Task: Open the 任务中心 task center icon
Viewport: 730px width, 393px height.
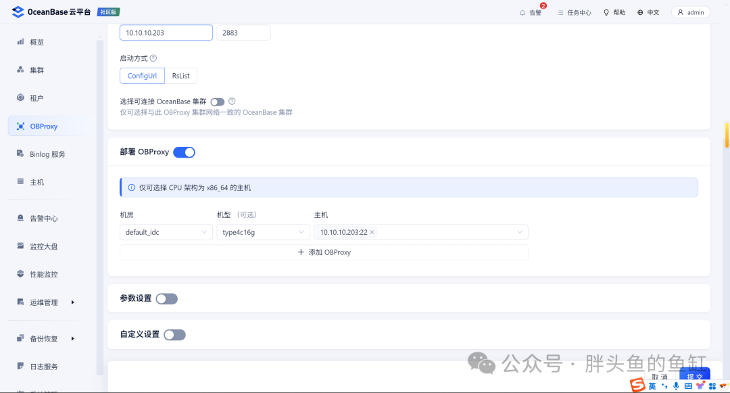Action: (560, 13)
